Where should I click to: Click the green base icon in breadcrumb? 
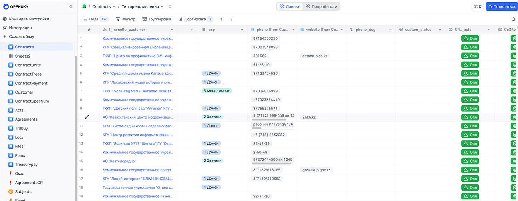coord(84,6)
